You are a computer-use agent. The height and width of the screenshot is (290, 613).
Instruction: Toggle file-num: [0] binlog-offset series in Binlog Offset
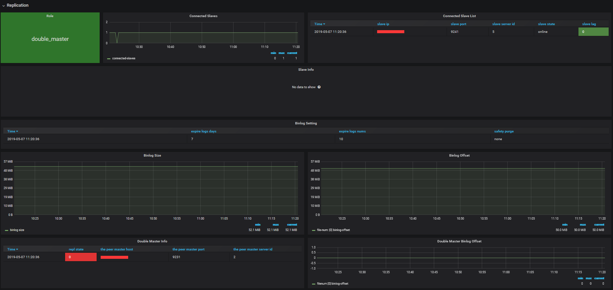(x=333, y=230)
